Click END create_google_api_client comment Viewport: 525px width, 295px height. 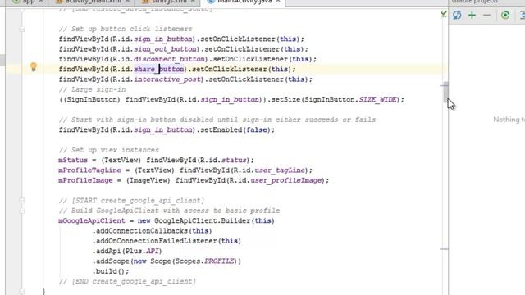127,281
